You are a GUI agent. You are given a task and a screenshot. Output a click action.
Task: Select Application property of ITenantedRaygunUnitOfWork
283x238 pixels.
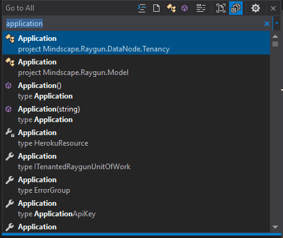tap(136, 161)
